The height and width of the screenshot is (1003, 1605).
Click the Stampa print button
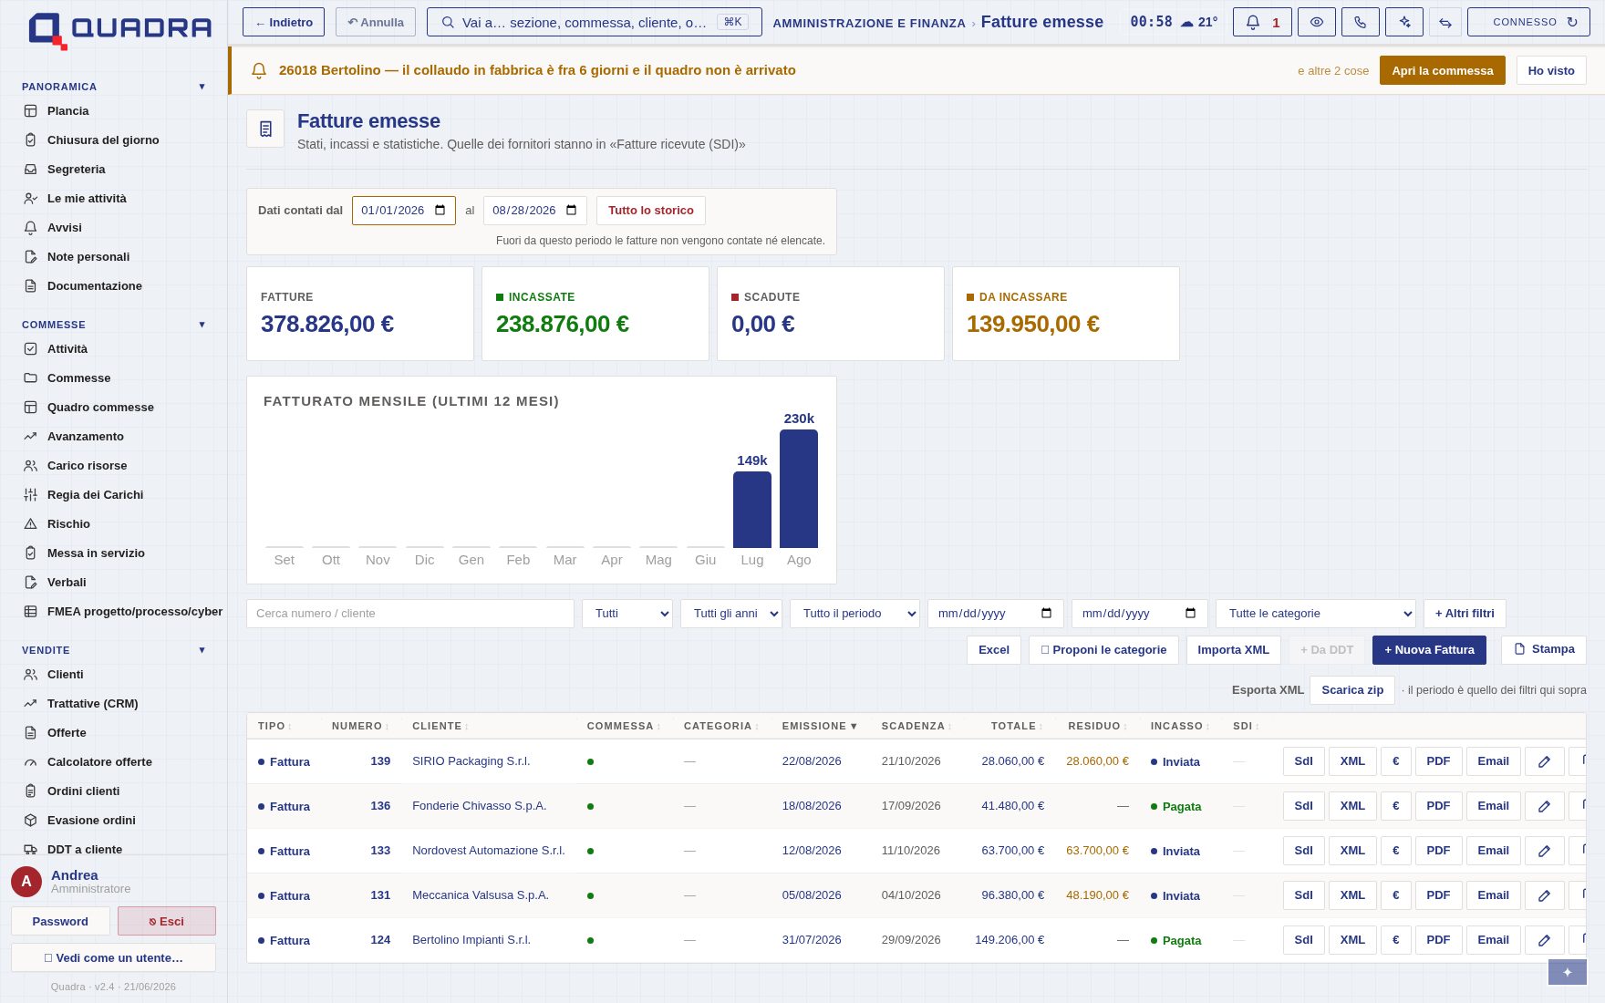pyautogui.click(x=1544, y=650)
